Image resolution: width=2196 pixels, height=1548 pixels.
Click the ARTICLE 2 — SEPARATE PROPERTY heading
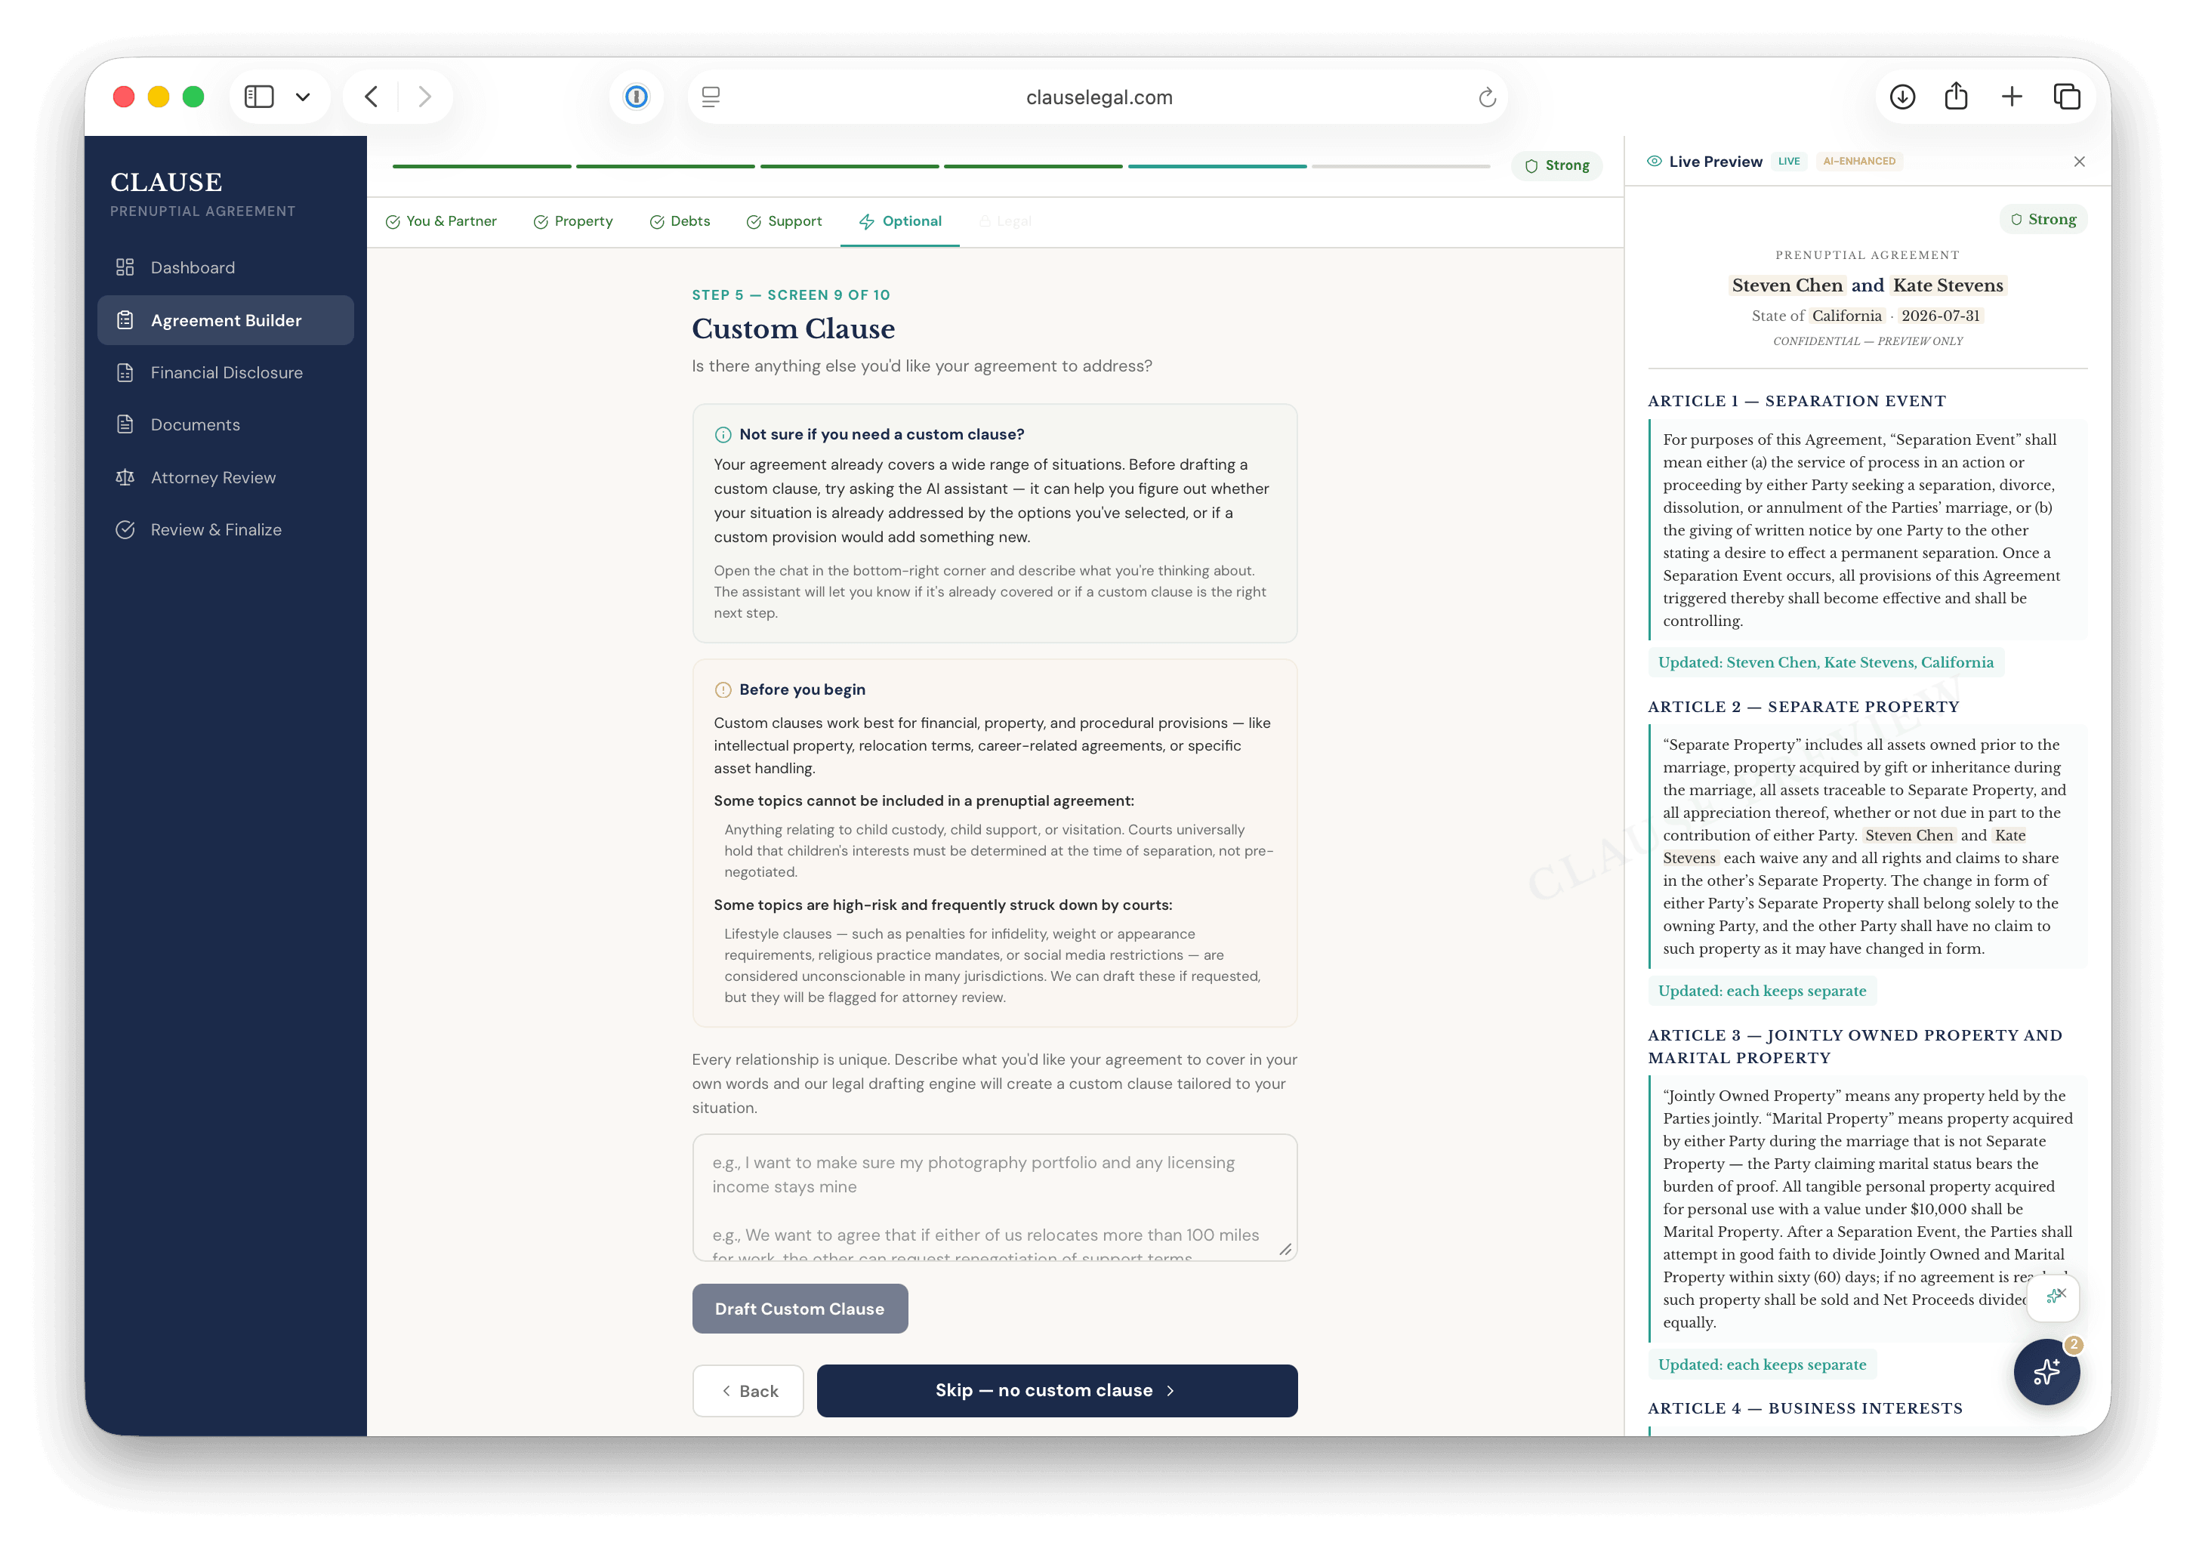1803,707
